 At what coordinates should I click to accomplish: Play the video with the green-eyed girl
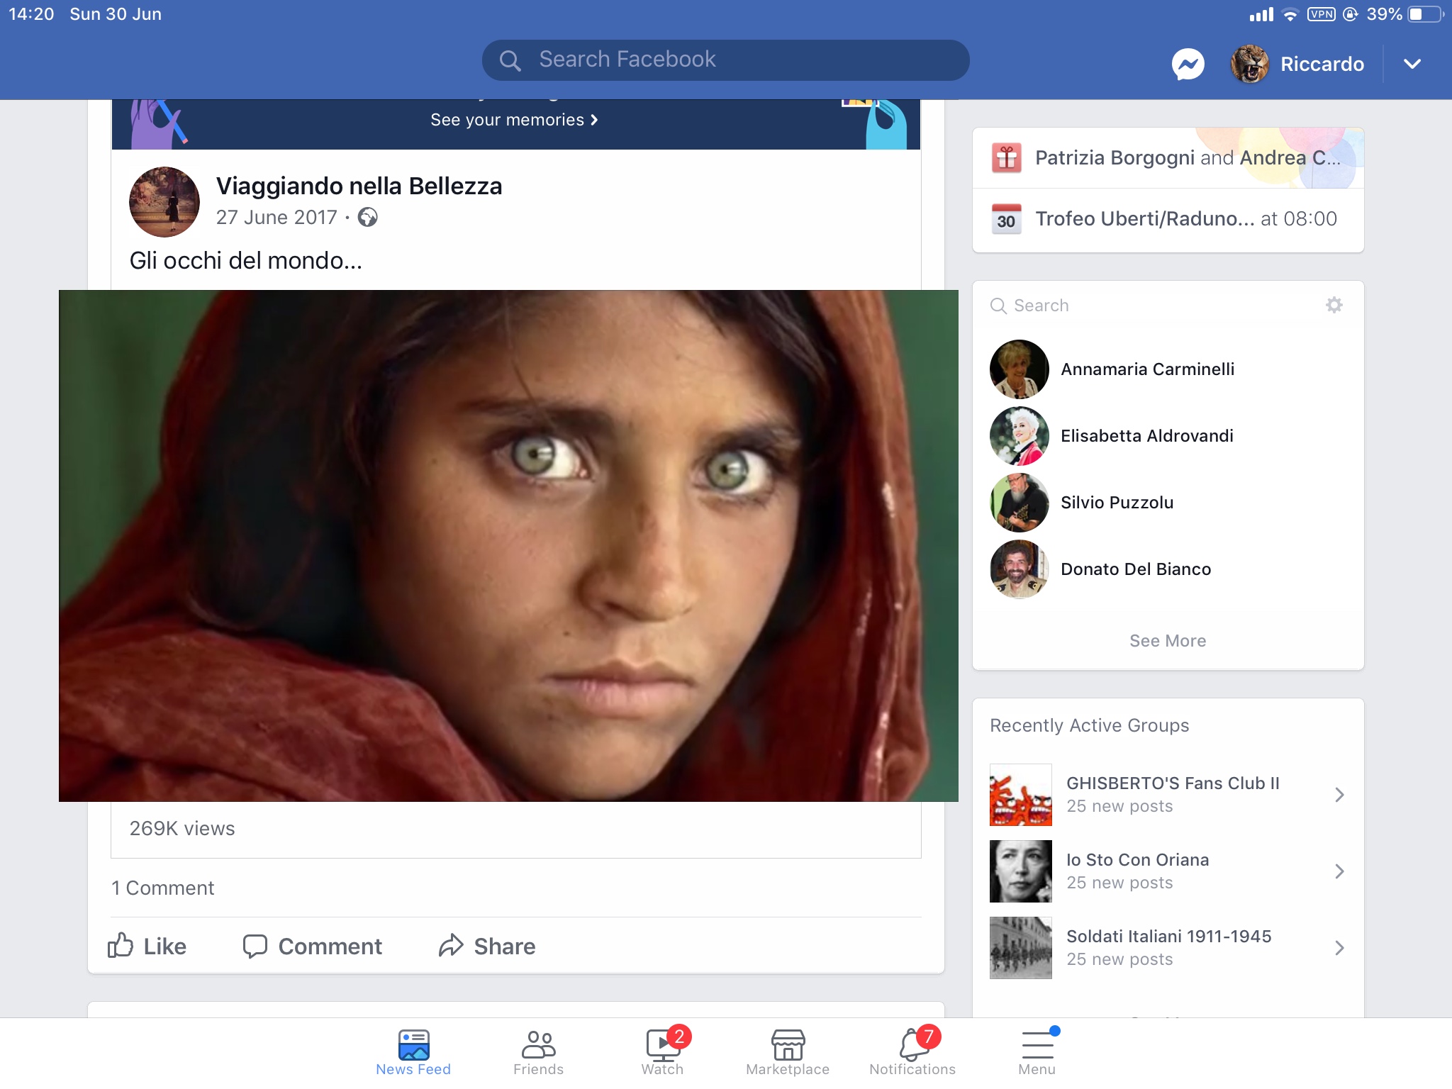(x=508, y=545)
